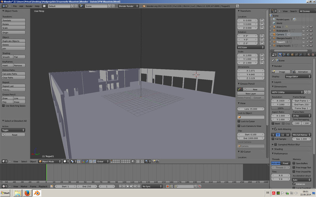Viewport: 316px width, 197px height.
Task: Open the Select menu in 3D viewport header
Action: click(24, 161)
